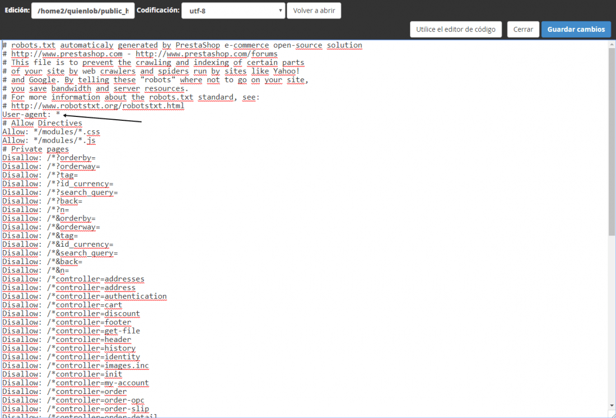Click the 'Disallow: /*?orderway=' line

click(51, 166)
